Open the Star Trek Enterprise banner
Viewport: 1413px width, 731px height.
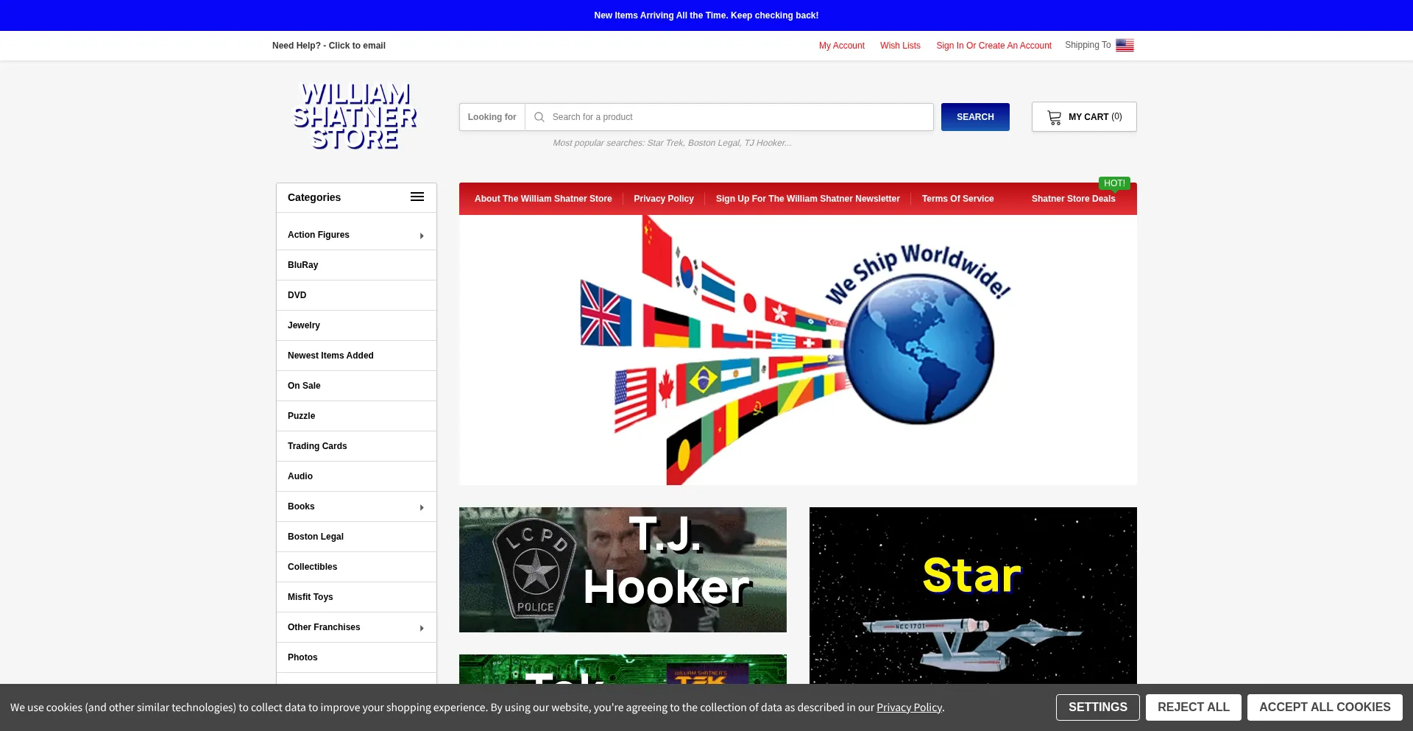973,596
